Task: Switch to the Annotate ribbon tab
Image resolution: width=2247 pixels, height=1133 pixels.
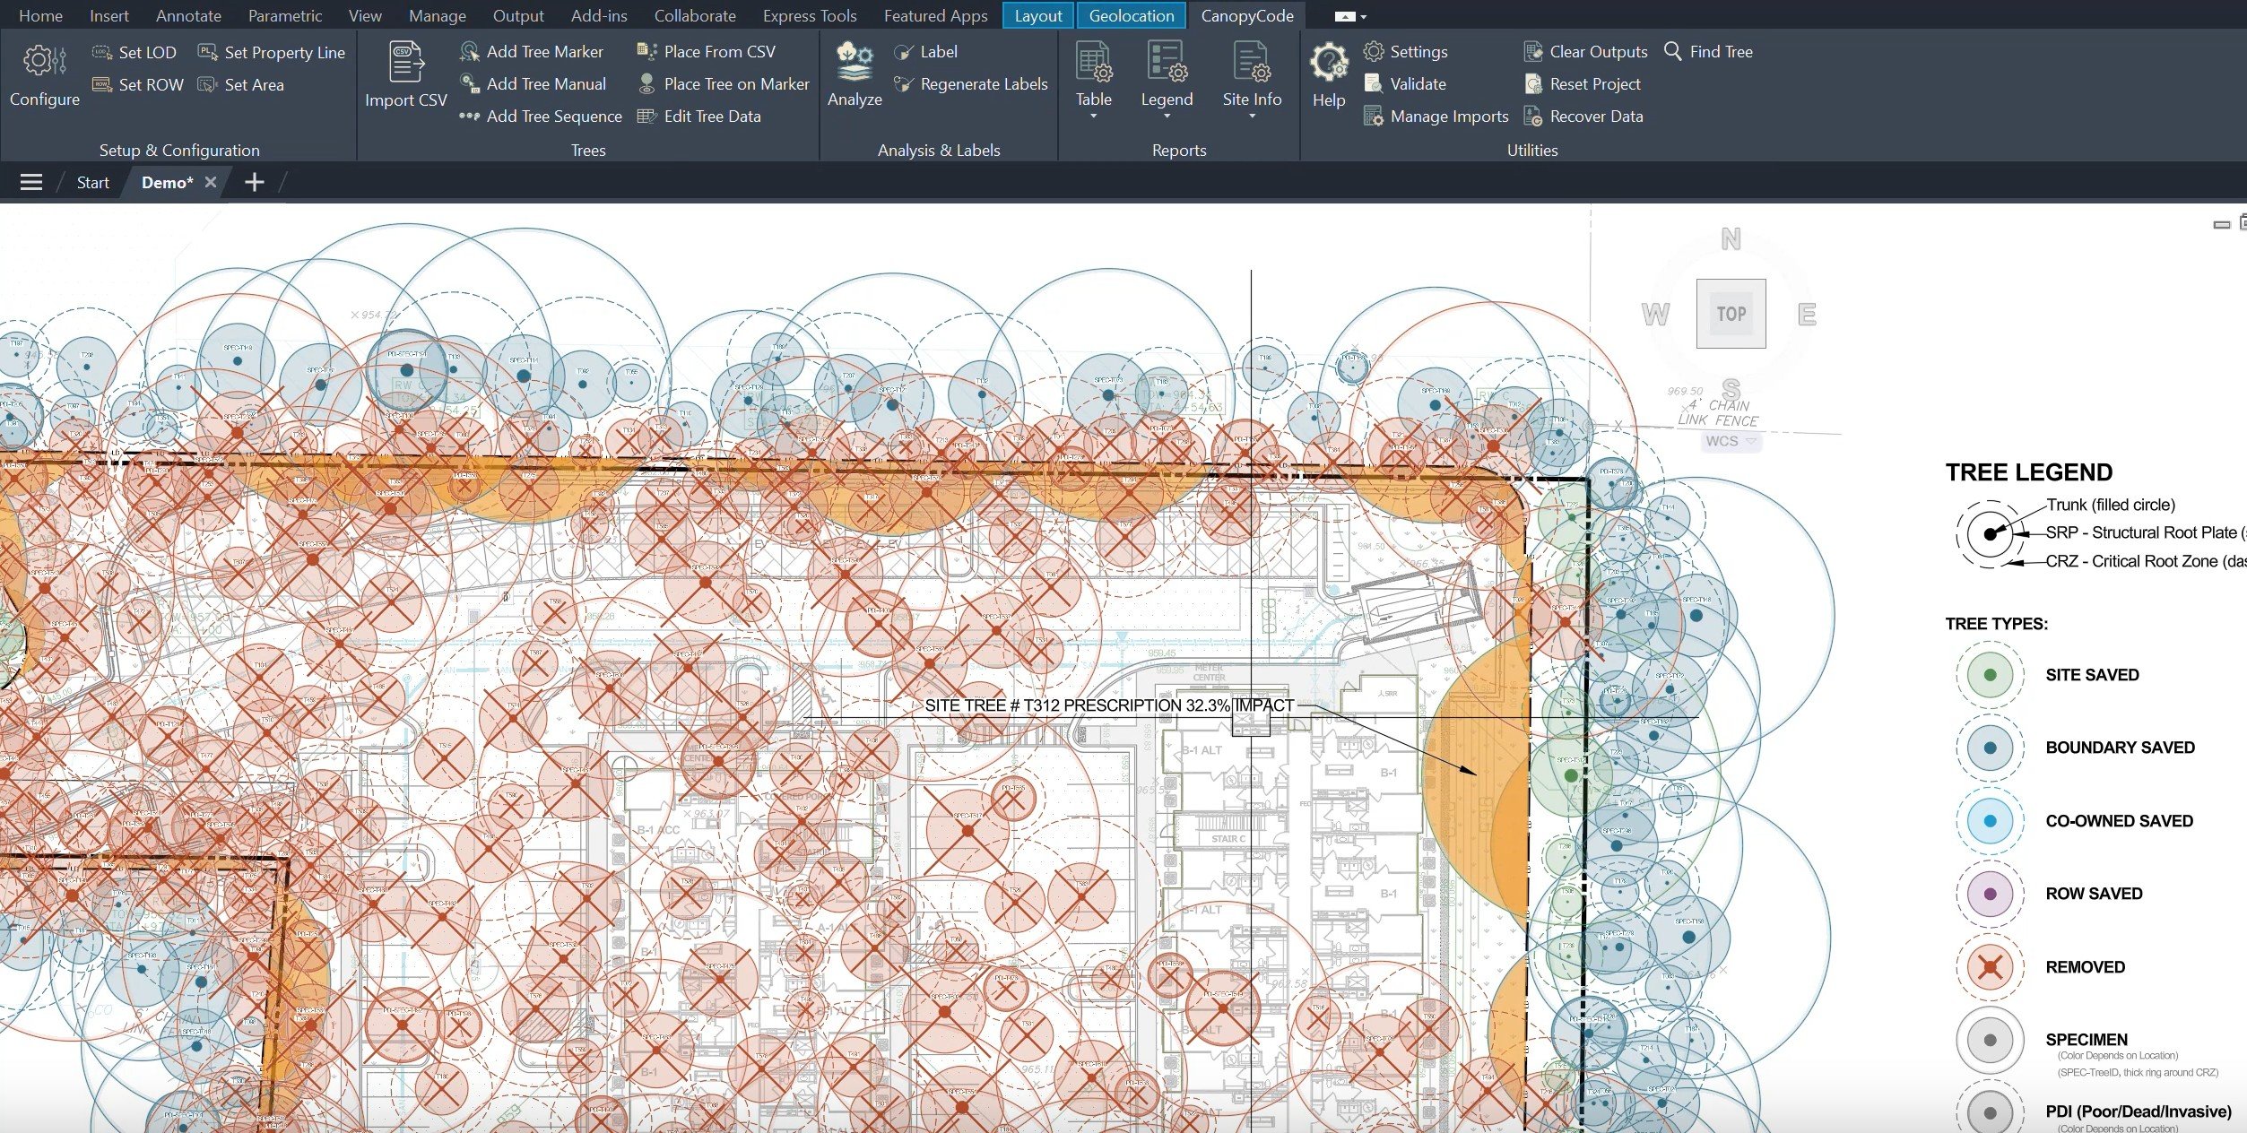Action: [x=188, y=15]
